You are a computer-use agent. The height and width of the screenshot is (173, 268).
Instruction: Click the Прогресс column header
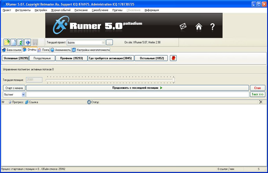(x=16, y=102)
